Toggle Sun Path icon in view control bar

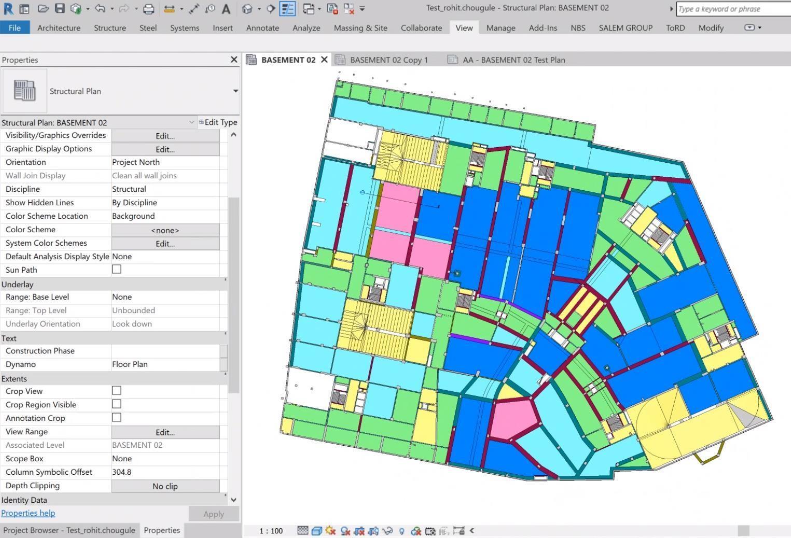click(330, 531)
